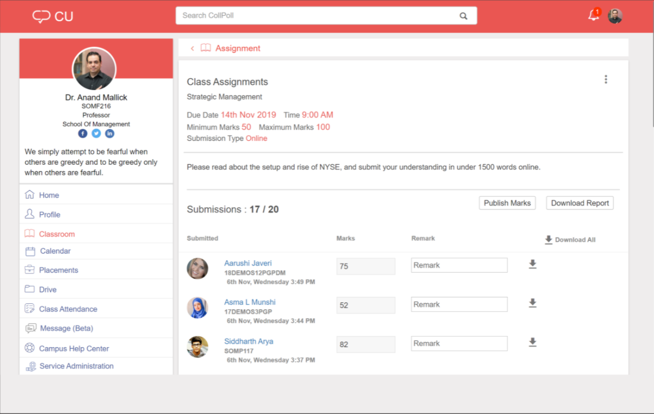
Task: Open the Twitter icon under the profile card
Action: click(96, 133)
